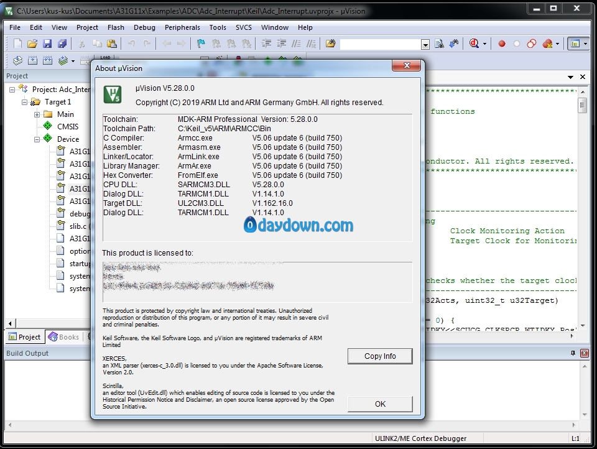The width and height of the screenshot is (597, 449).
Task: Close the About µVision dialog
Action: point(407,65)
